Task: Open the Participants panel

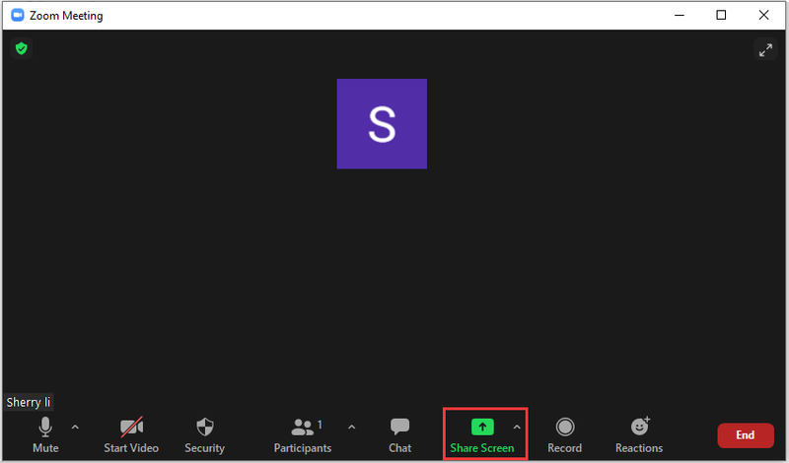Action: point(303,434)
